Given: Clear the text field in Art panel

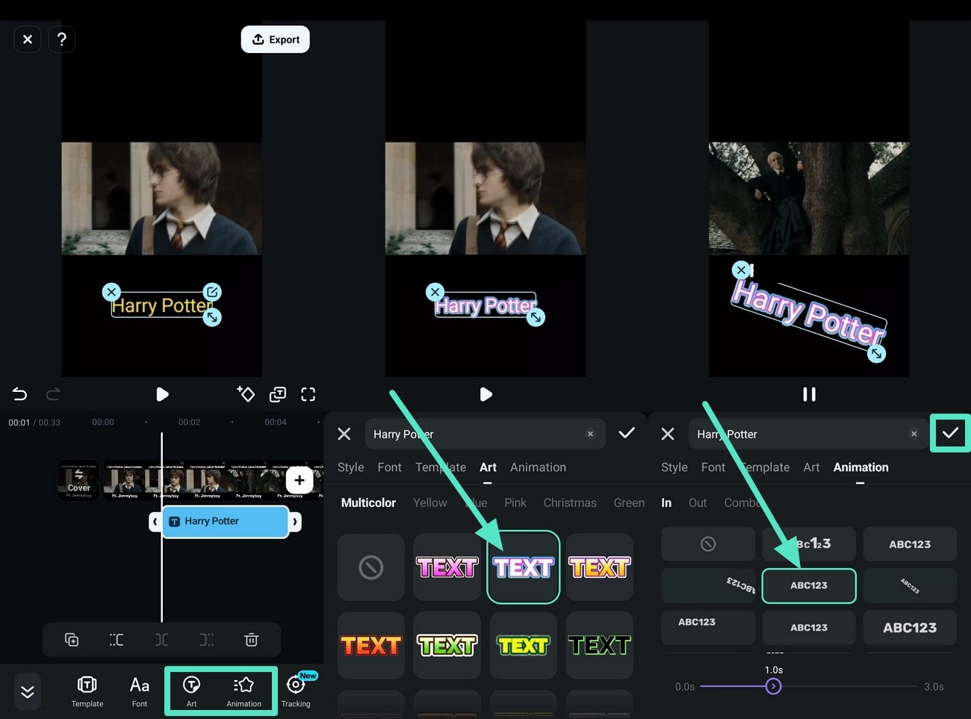Looking at the screenshot, I should pyautogui.click(x=590, y=434).
